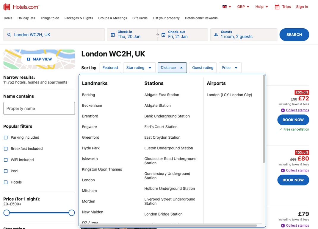Open Gift Cards page
Image resolution: width=318 pixels, height=229 pixels.
point(140,18)
